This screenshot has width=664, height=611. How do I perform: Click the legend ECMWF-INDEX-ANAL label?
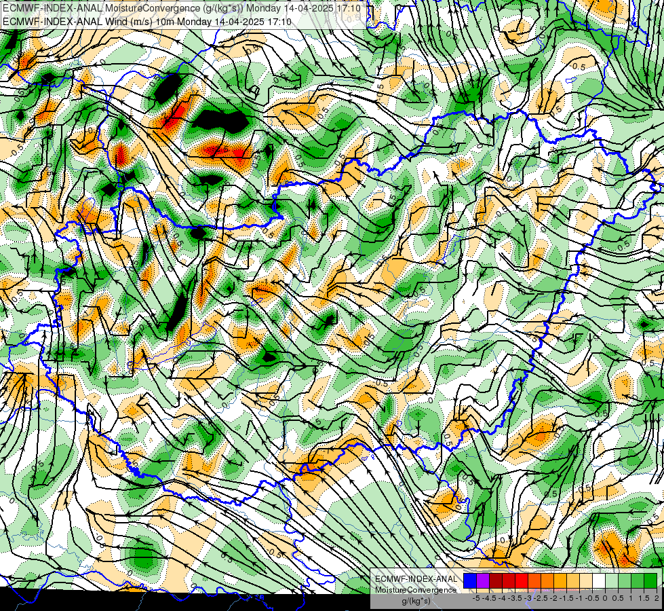click(416, 579)
